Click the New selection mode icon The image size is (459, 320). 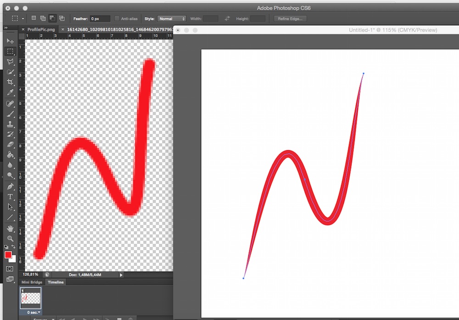pos(34,18)
